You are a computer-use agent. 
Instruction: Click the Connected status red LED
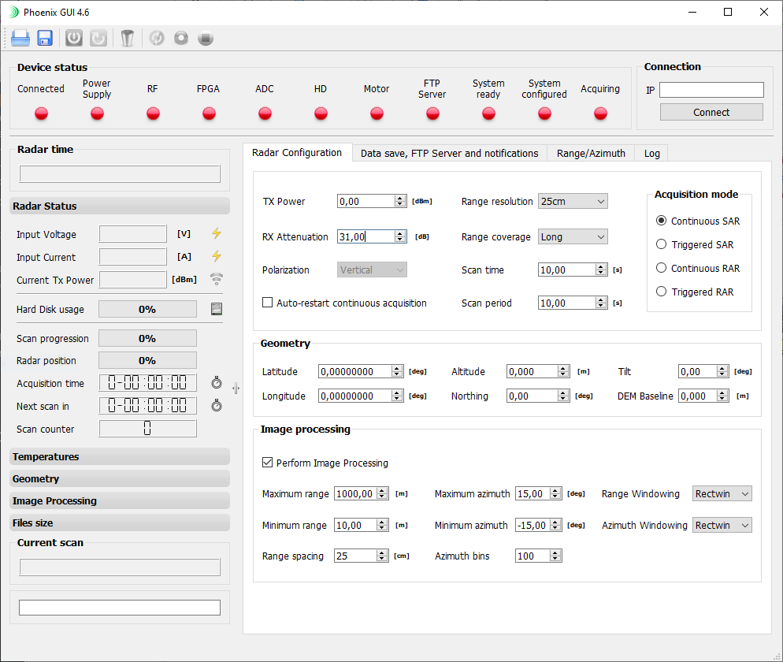point(41,113)
